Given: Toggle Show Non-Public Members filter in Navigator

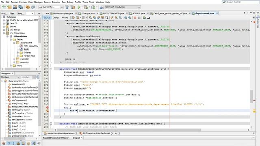Looking at the screenshot, I should tap(19, 143).
